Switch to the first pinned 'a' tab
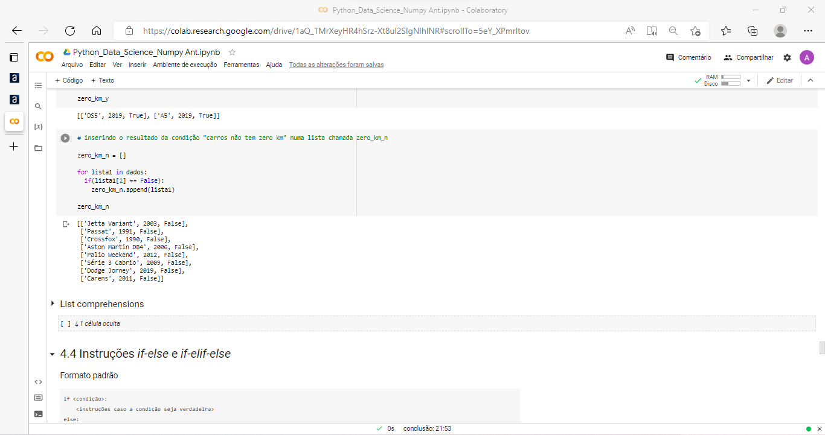The image size is (825, 435). tap(14, 78)
